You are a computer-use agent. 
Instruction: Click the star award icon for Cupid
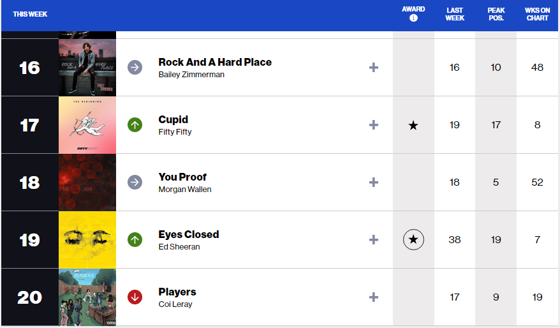pyautogui.click(x=413, y=125)
